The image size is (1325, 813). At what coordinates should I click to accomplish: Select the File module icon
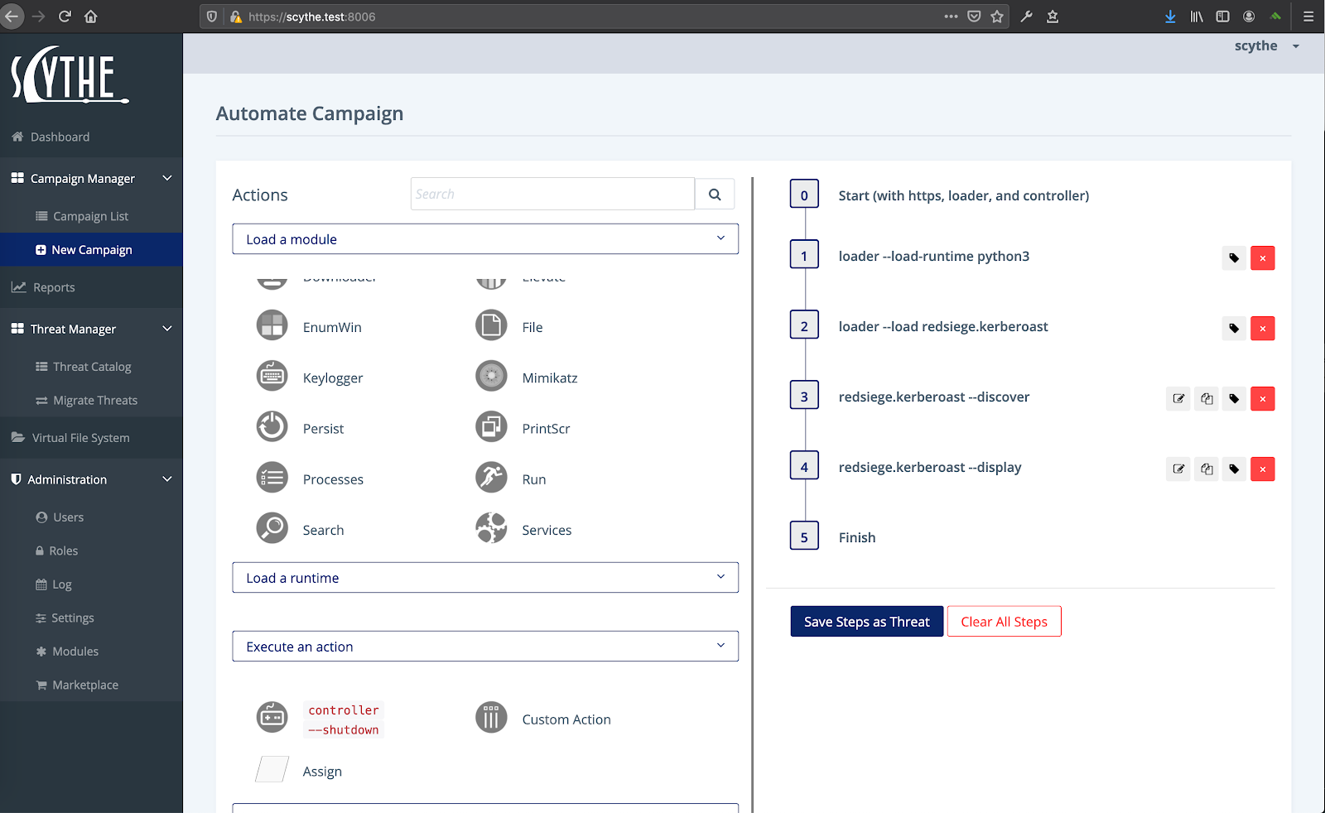pyautogui.click(x=491, y=326)
